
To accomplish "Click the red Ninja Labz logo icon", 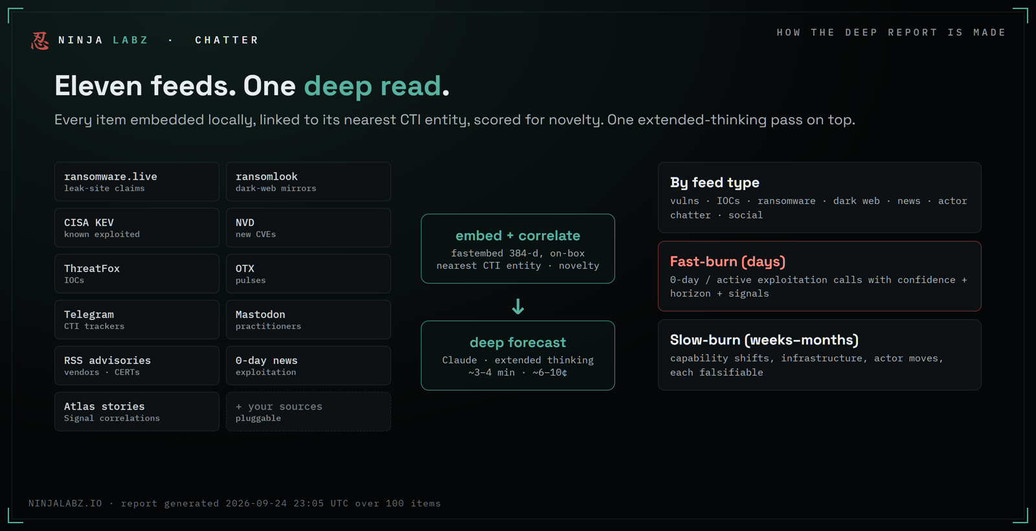I will [40, 40].
